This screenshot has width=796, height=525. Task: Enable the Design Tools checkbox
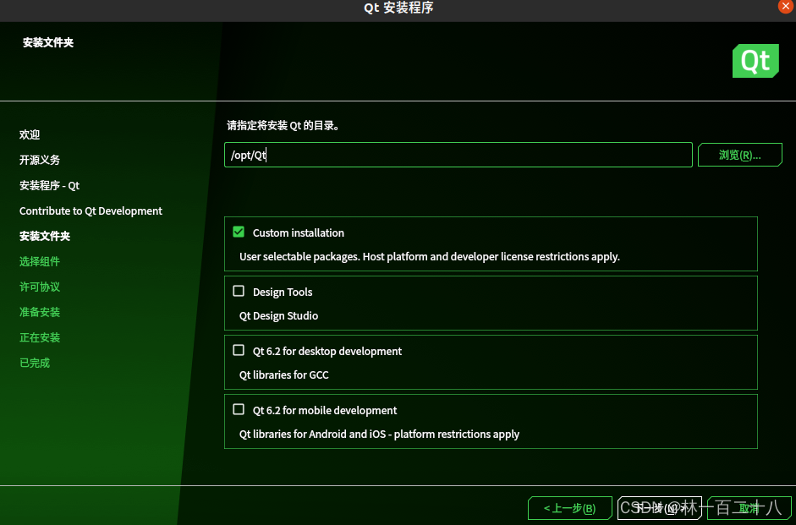238,291
